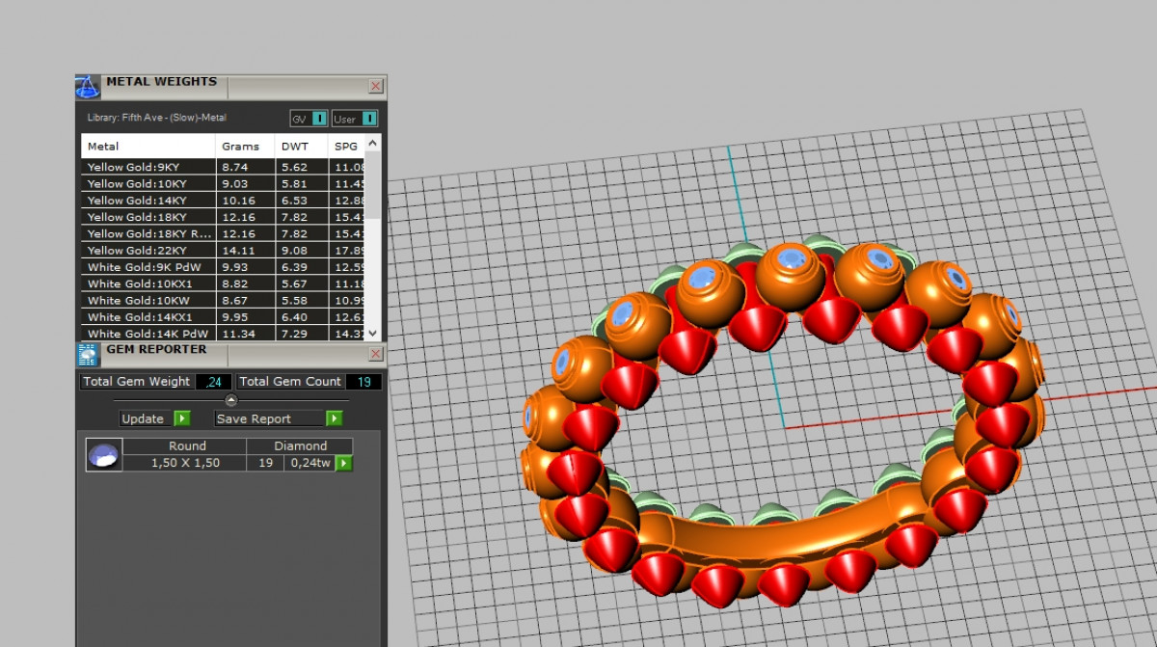Select the round gem thumbnail icon

click(104, 454)
